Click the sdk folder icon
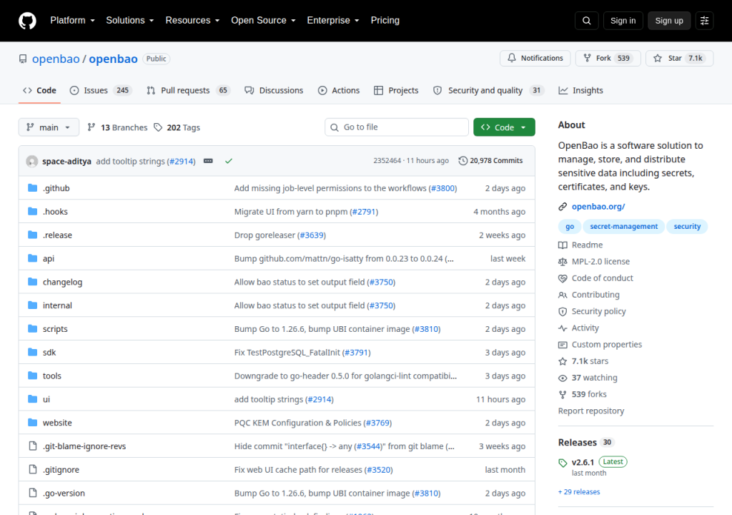732x515 pixels. point(32,352)
